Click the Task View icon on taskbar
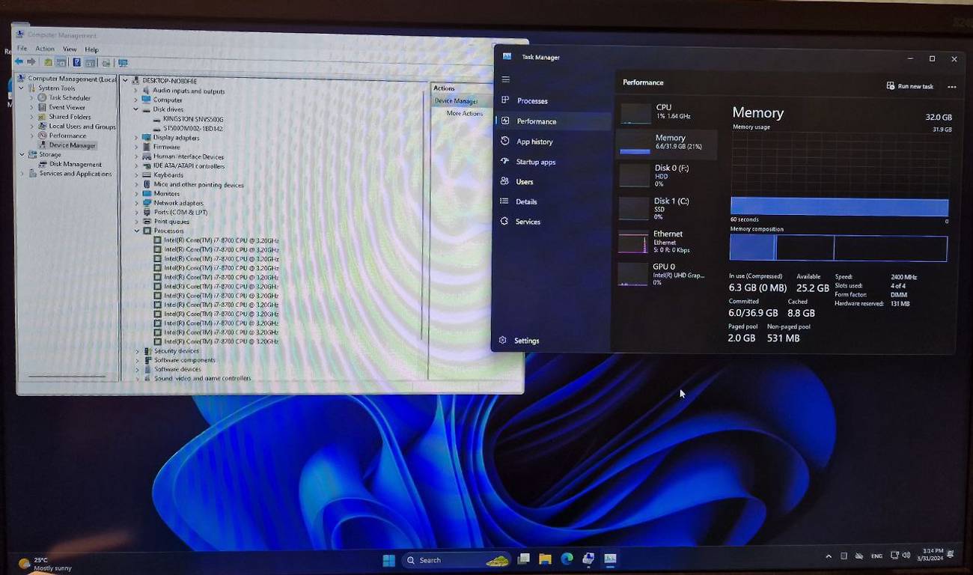The image size is (973, 575). [x=523, y=559]
